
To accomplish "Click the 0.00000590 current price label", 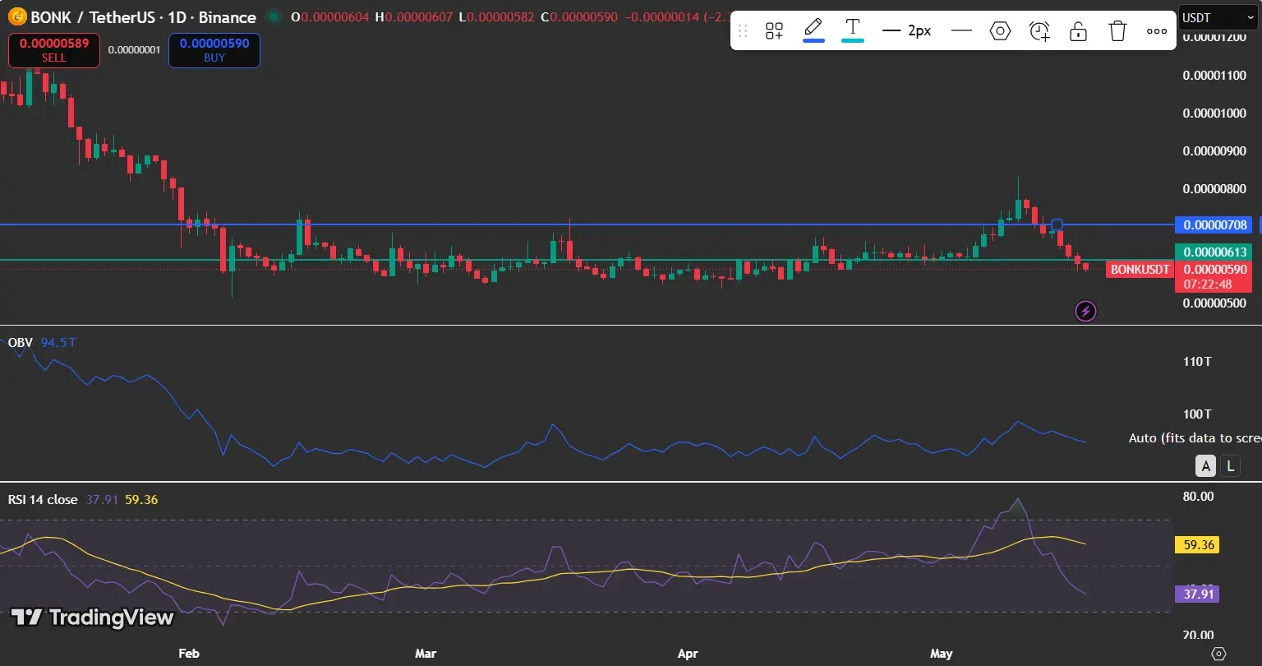I will [x=1213, y=270].
